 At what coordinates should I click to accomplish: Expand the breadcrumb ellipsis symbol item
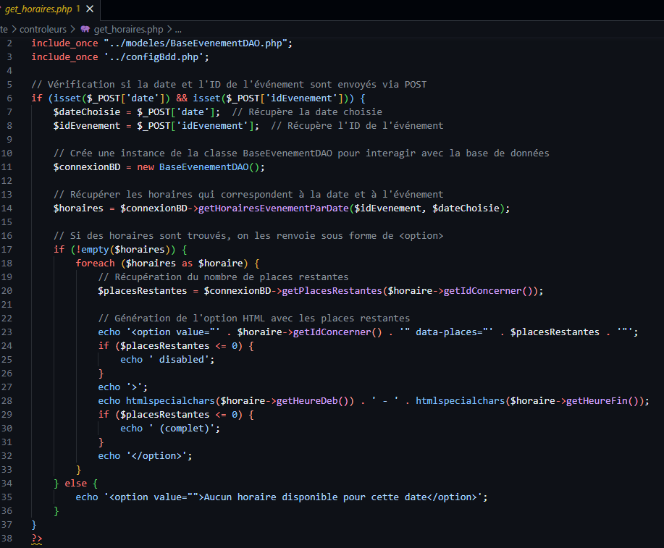[x=178, y=29]
